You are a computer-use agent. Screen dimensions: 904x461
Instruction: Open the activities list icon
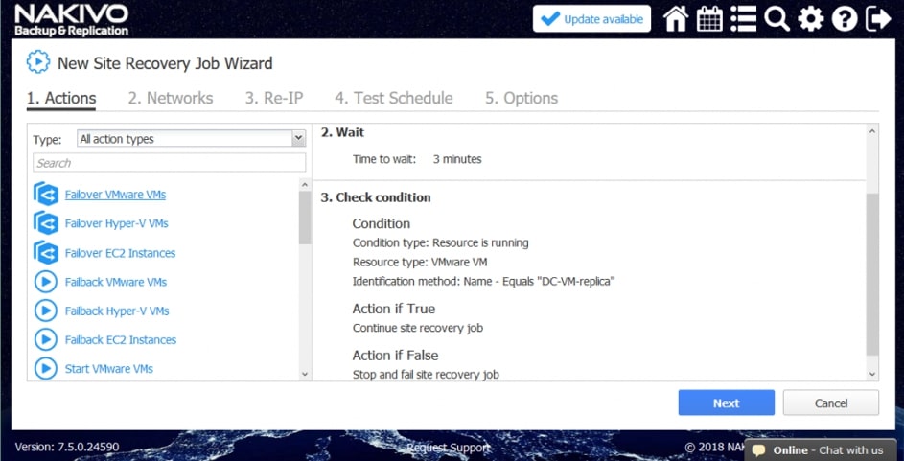(x=743, y=19)
